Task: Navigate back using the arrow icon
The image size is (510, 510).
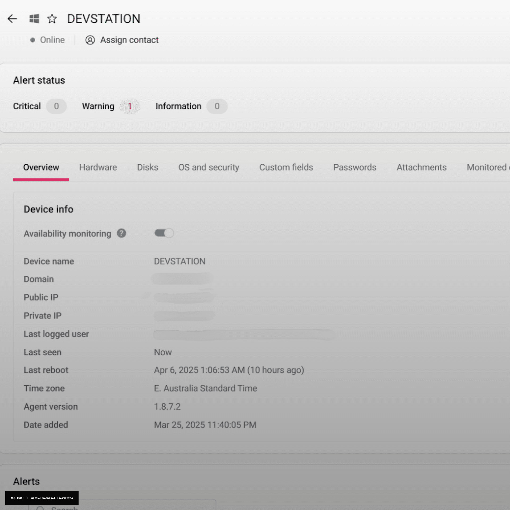Action: pos(12,19)
